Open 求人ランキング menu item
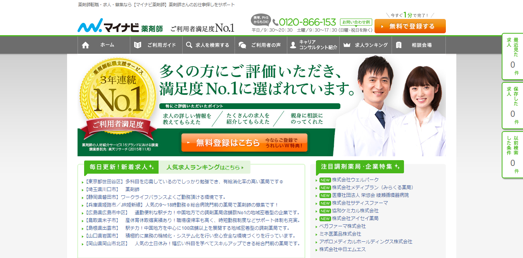523x258 pixels. click(x=366, y=45)
